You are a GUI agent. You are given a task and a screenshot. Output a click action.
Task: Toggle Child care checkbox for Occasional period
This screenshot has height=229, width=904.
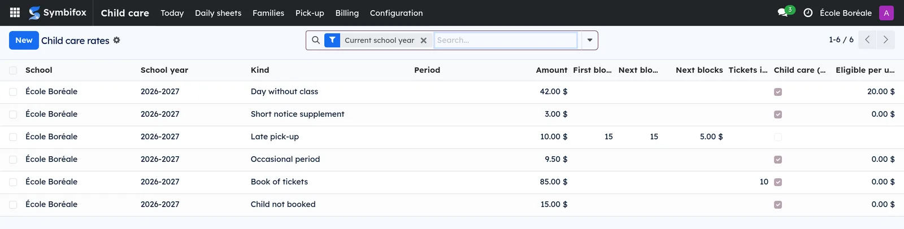coord(778,160)
